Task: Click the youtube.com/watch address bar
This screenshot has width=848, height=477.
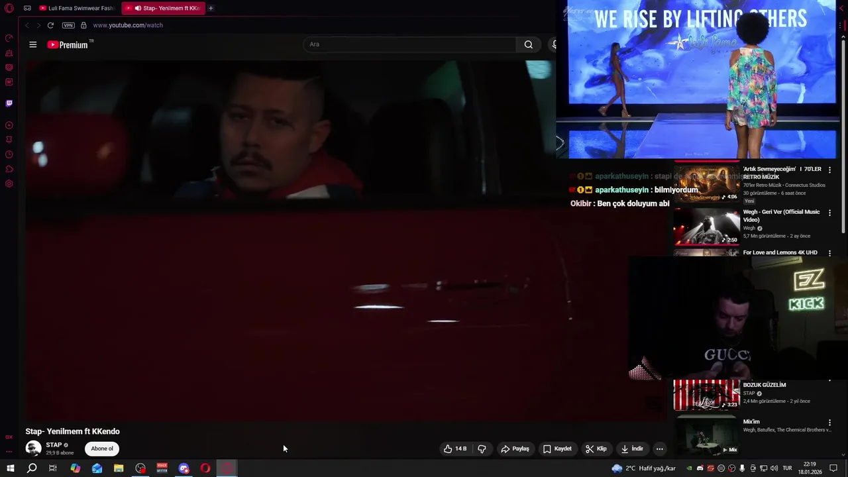Action: click(x=128, y=25)
